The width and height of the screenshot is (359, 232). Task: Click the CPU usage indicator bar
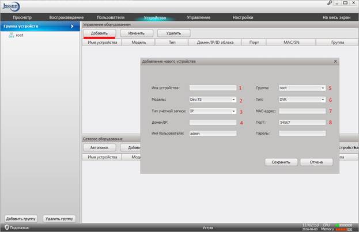(x=343, y=225)
